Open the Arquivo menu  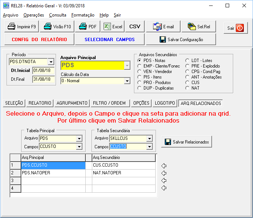pyautogui.click(x=11, y=15)
